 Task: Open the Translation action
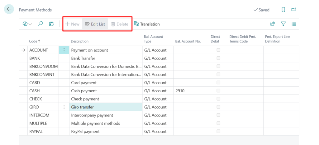(147, 24)
